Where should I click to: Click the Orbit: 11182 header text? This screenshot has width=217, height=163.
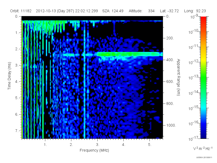click(x=21, y=11)
